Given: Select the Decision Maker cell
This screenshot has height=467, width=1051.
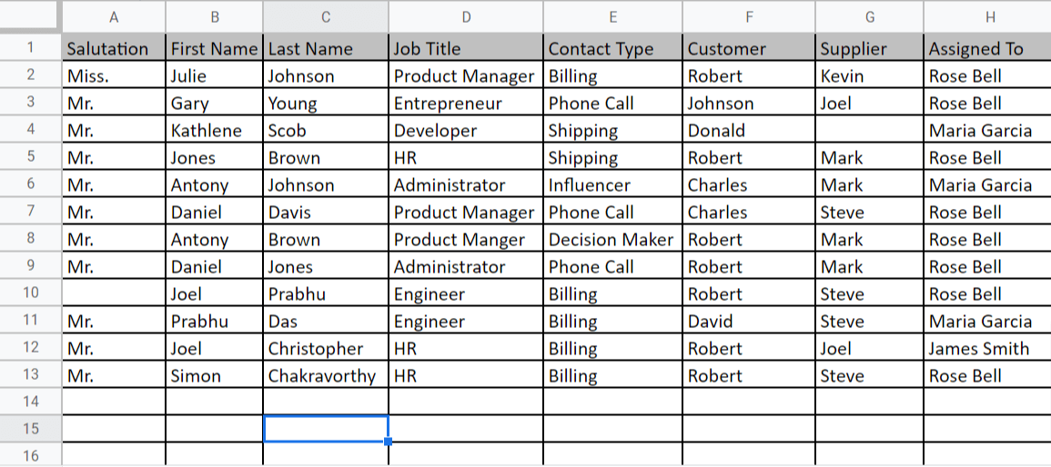Looking at the screenshot, I should (612, 240).
